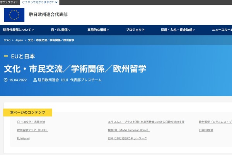The height and width of the screenshot is (155, 232).
Task: Click the EU flag logo
Action: click(x=14, y=15)
